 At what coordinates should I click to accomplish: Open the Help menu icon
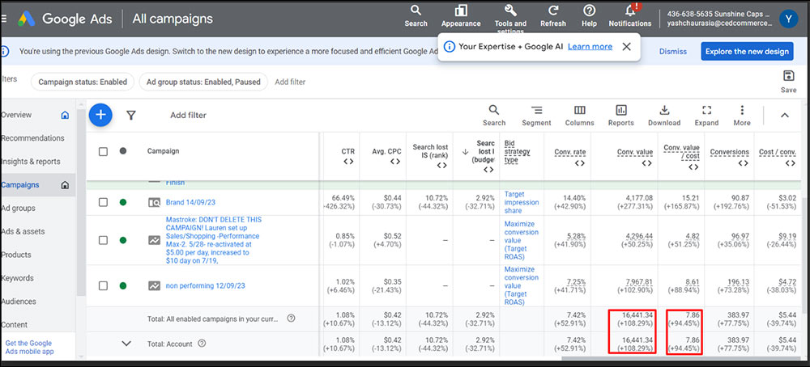tap(589, 16)
